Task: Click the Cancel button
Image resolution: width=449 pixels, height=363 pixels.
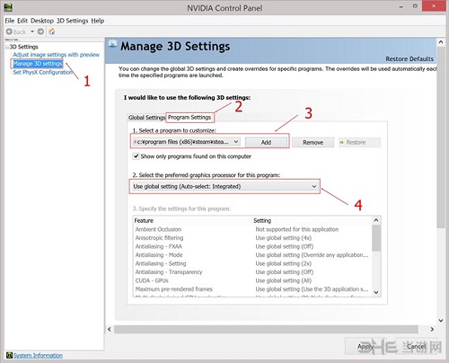Action: point(417,347)
